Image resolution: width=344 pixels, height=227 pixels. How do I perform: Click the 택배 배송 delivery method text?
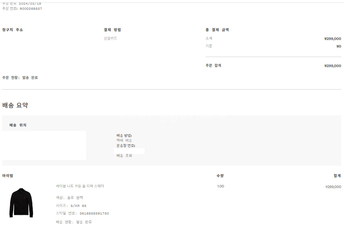[124, 140]
